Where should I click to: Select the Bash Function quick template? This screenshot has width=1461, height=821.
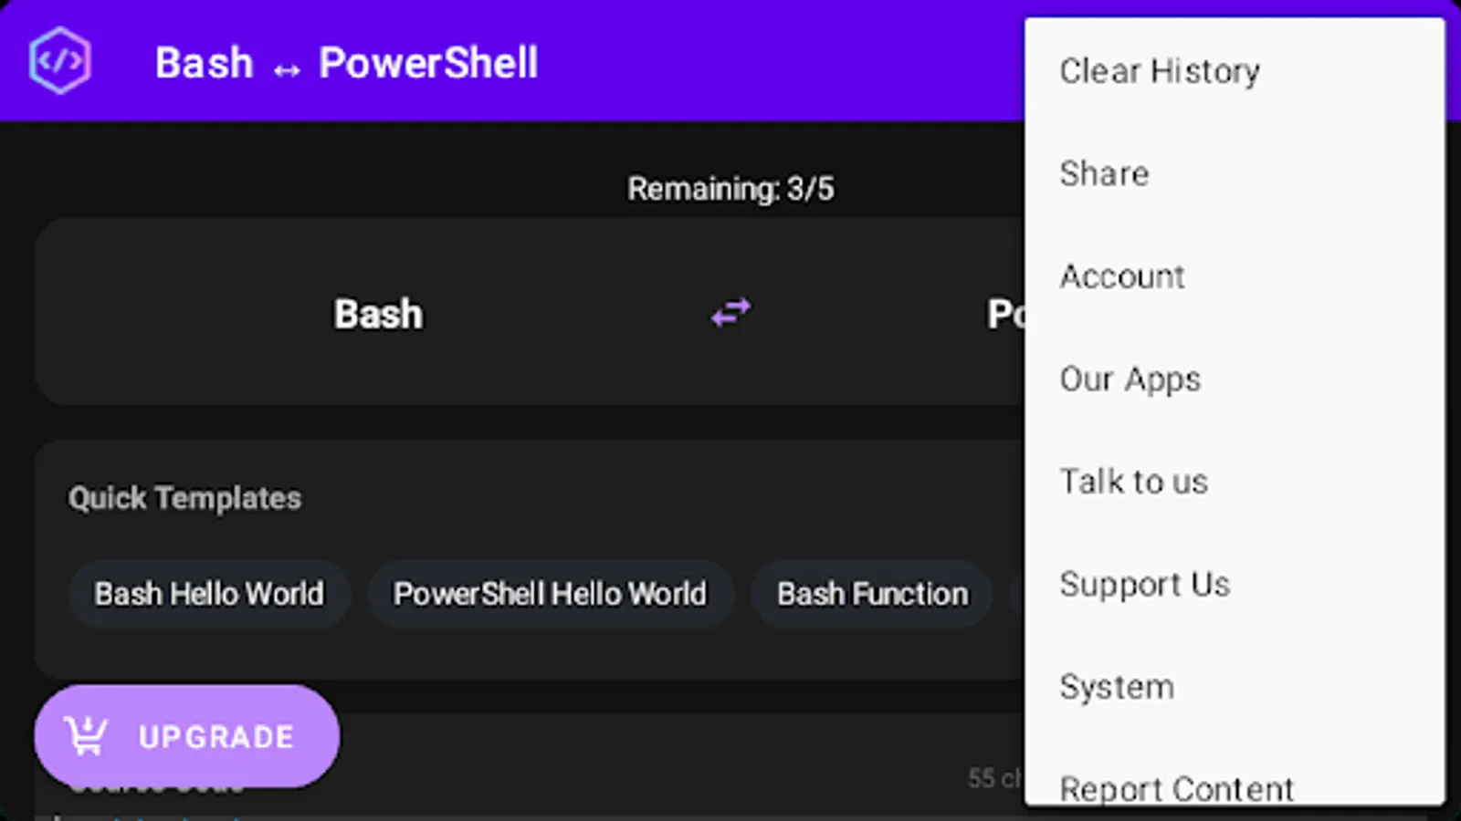pyautogui.click(x=871, y=593)
